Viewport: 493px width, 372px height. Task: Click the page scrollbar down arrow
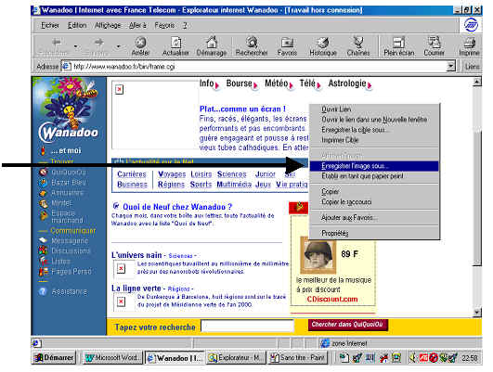click(477, 312)
